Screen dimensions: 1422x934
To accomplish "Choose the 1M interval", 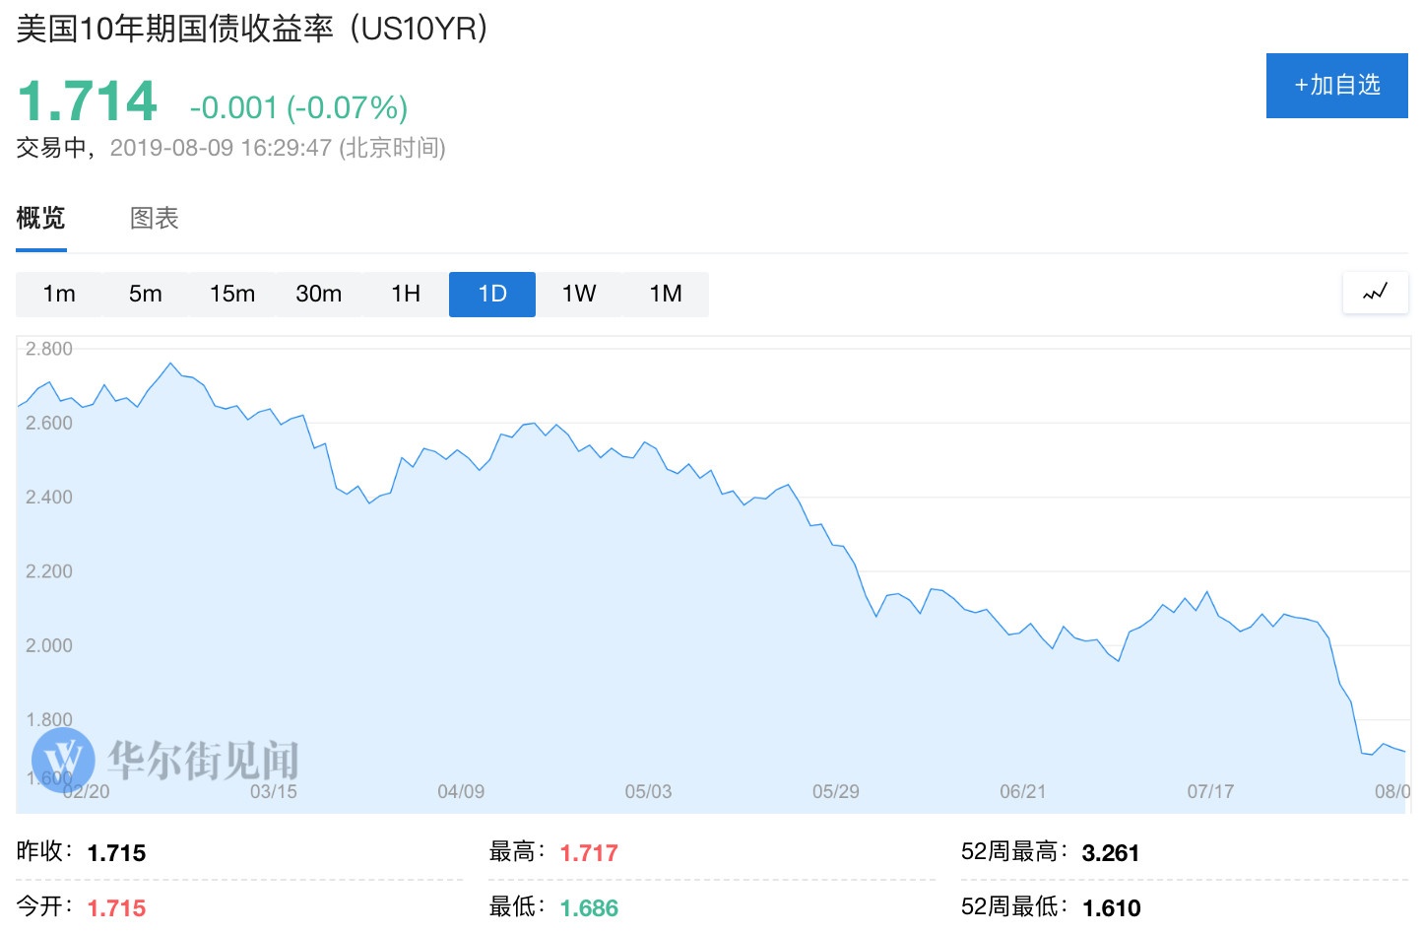I will [666, 294].
